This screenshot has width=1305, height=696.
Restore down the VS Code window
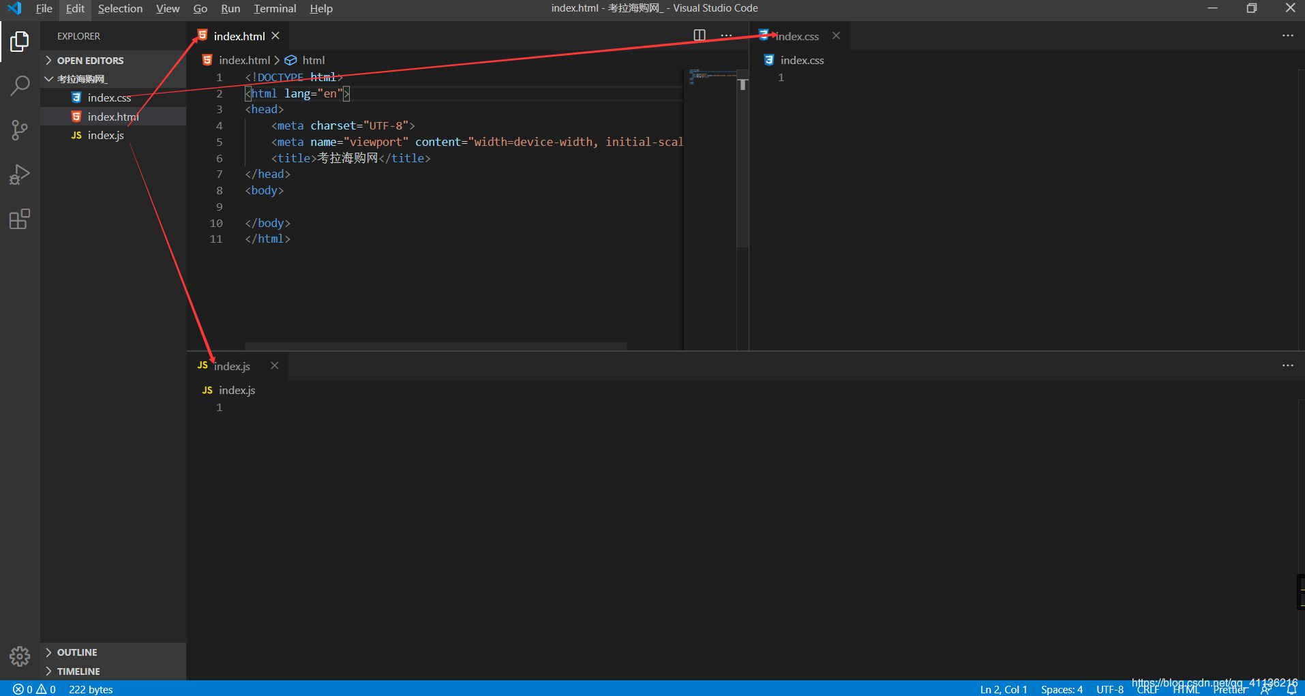click(x=1251, y=8)
